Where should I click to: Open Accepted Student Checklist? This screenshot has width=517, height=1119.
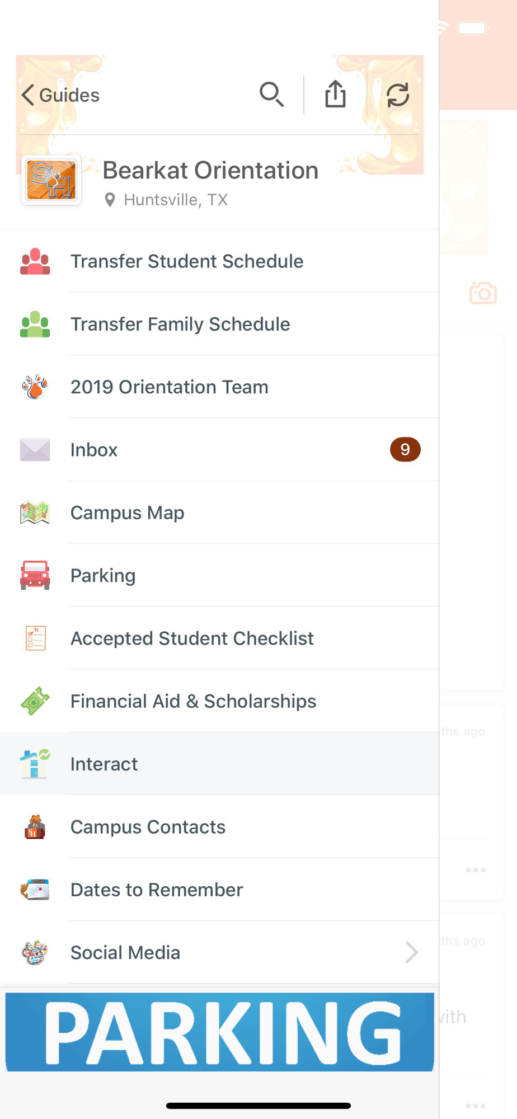pyautogui.click(x=192, y=638)
